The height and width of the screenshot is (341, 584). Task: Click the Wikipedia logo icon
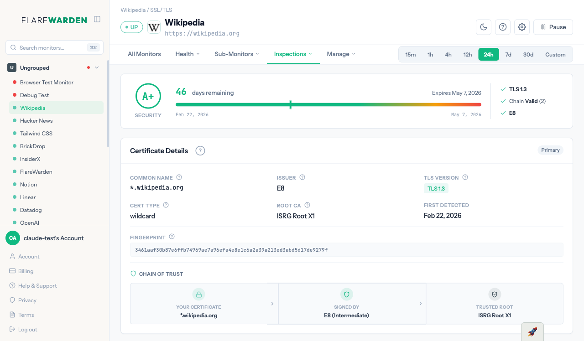coord(154,27)
